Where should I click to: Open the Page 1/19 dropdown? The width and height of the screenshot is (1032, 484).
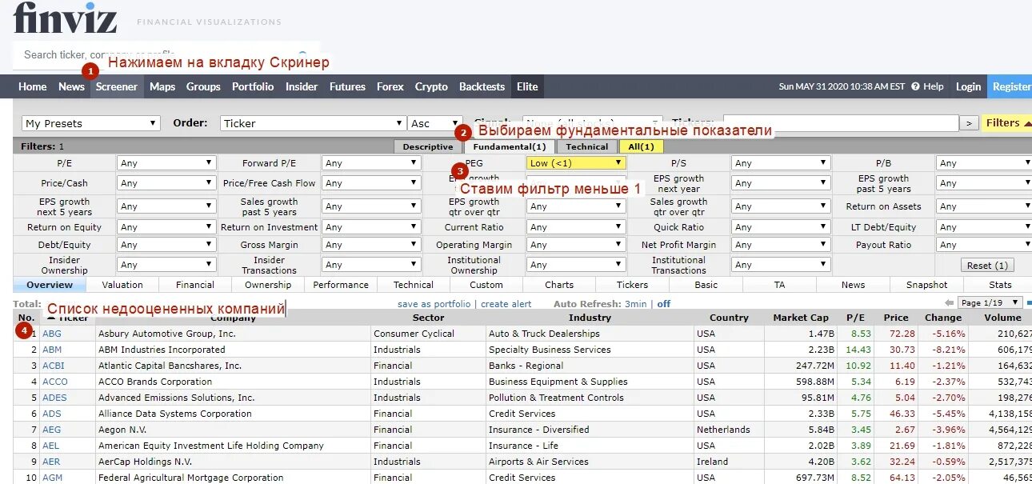coord(990,303)
